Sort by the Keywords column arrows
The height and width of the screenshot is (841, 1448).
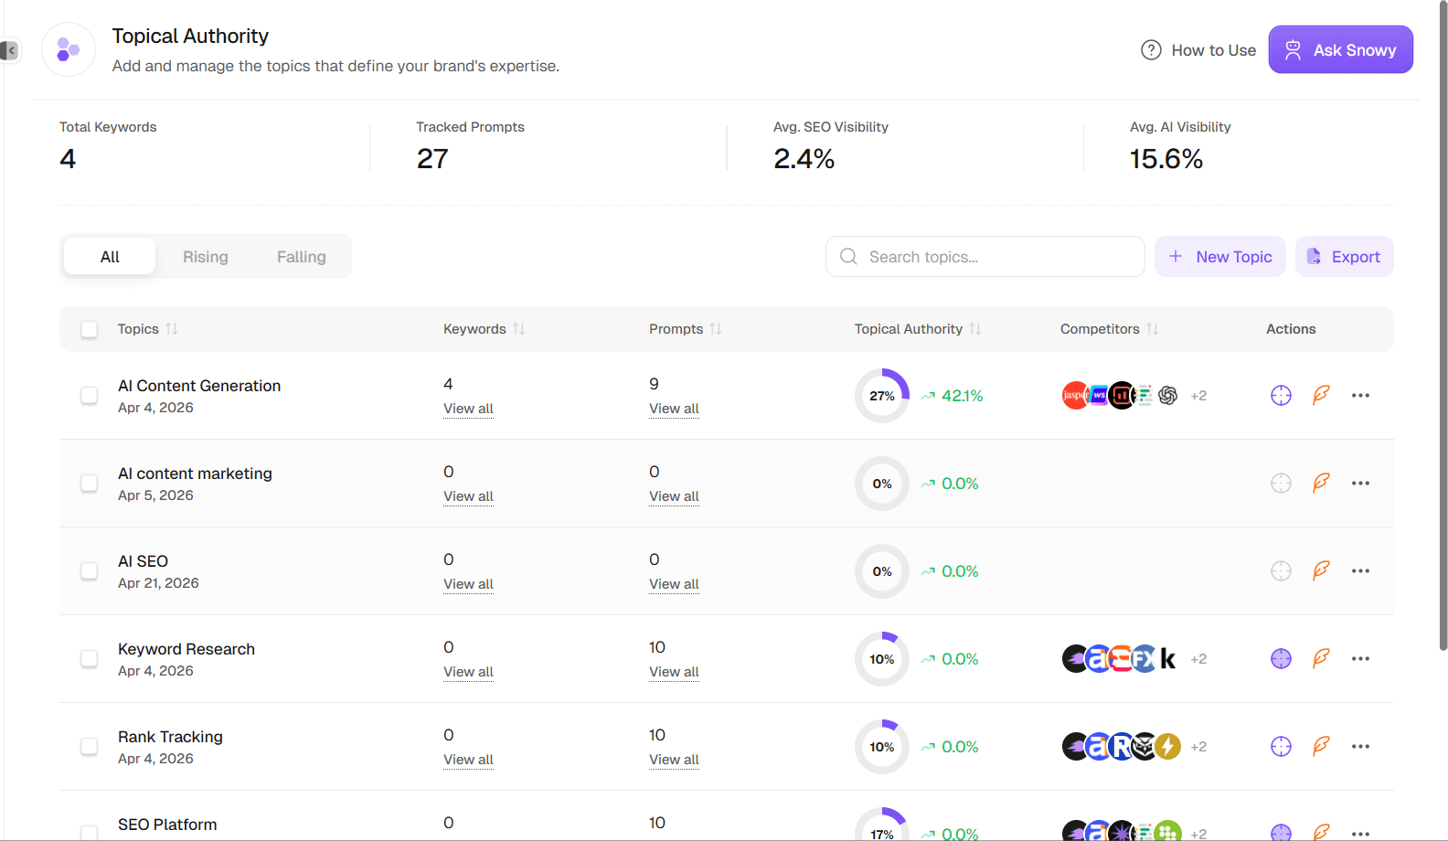519,329
